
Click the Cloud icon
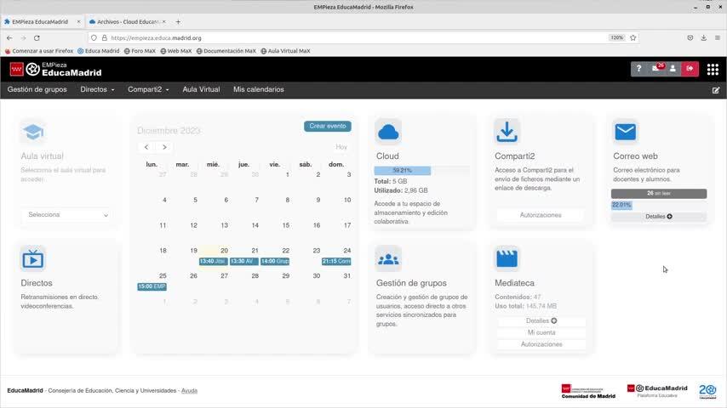pos(388,132)
